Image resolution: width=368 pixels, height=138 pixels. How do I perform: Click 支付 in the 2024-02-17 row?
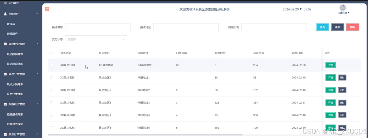click(342, 103)
